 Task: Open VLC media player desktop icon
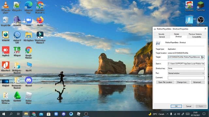[x=6, y=7]
